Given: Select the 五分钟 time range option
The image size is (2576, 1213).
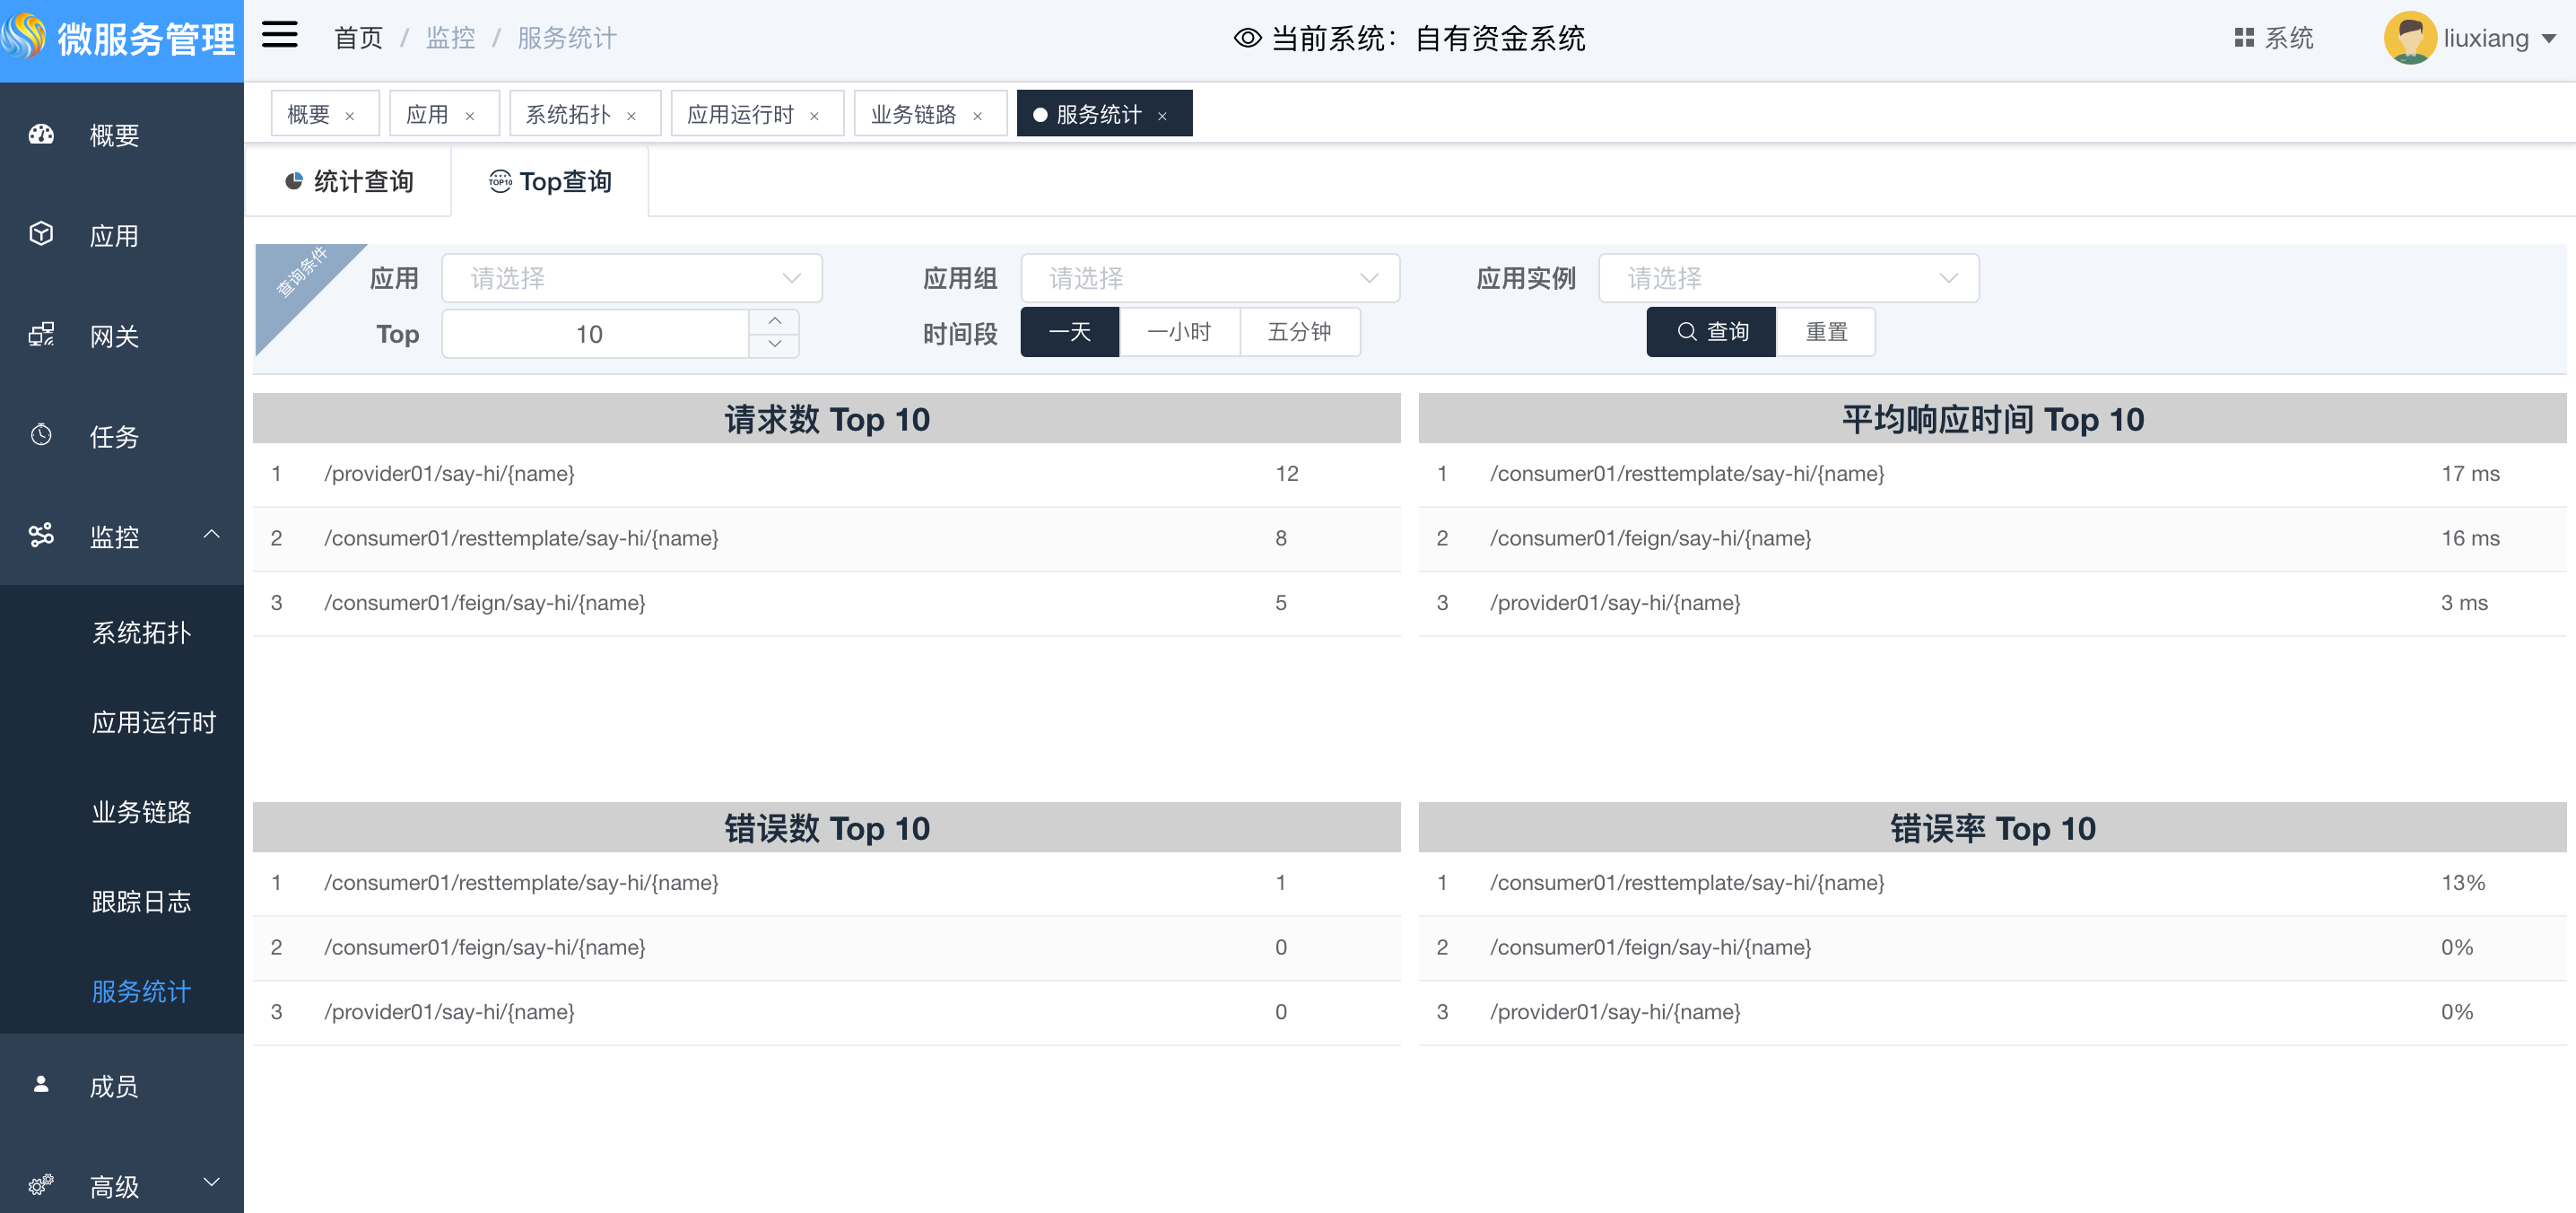Looking at the screenshot, I should tap(1299, 332).
